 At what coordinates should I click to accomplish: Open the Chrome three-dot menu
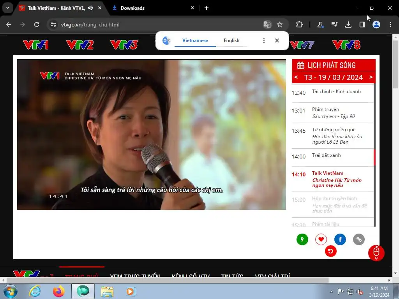[x=390, y=25]
